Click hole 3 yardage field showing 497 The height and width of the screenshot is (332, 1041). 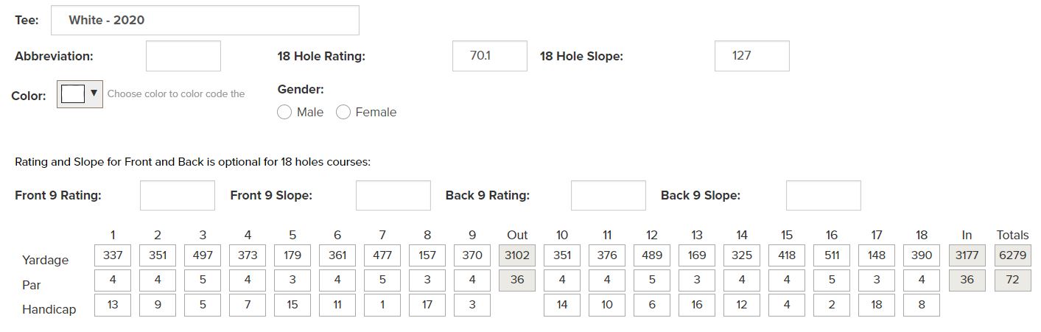203,255
